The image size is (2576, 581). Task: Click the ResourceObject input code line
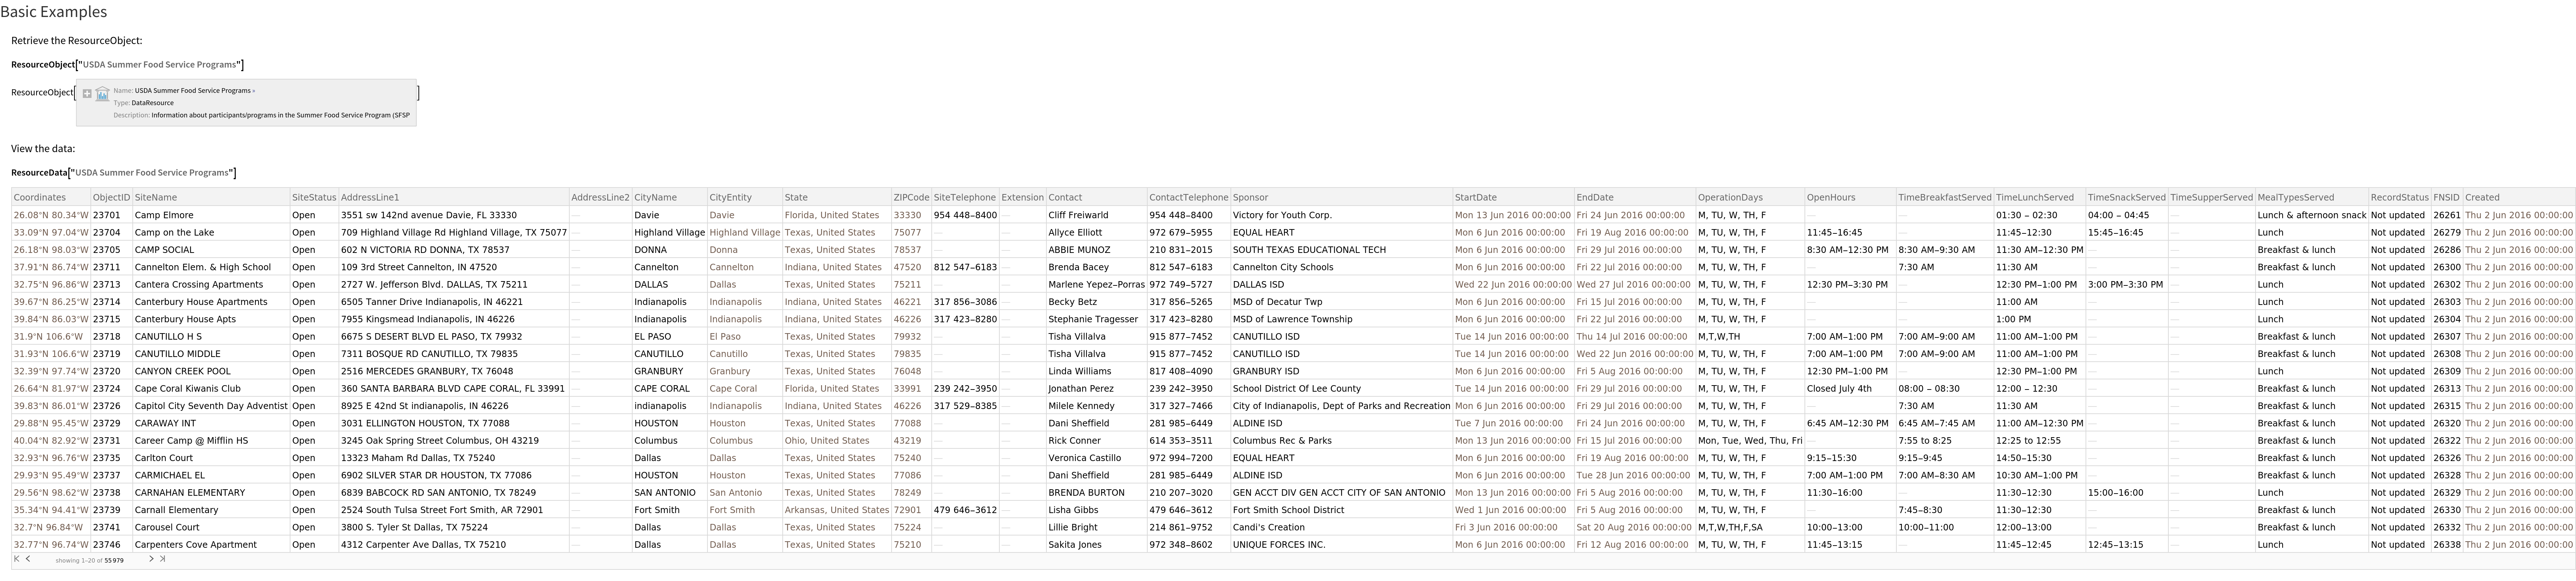click(127, 65)
